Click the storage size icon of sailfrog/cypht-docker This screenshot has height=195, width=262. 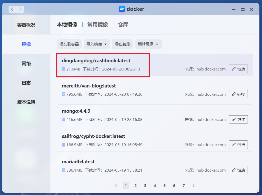pyautogui.click(x=64, y=145)
